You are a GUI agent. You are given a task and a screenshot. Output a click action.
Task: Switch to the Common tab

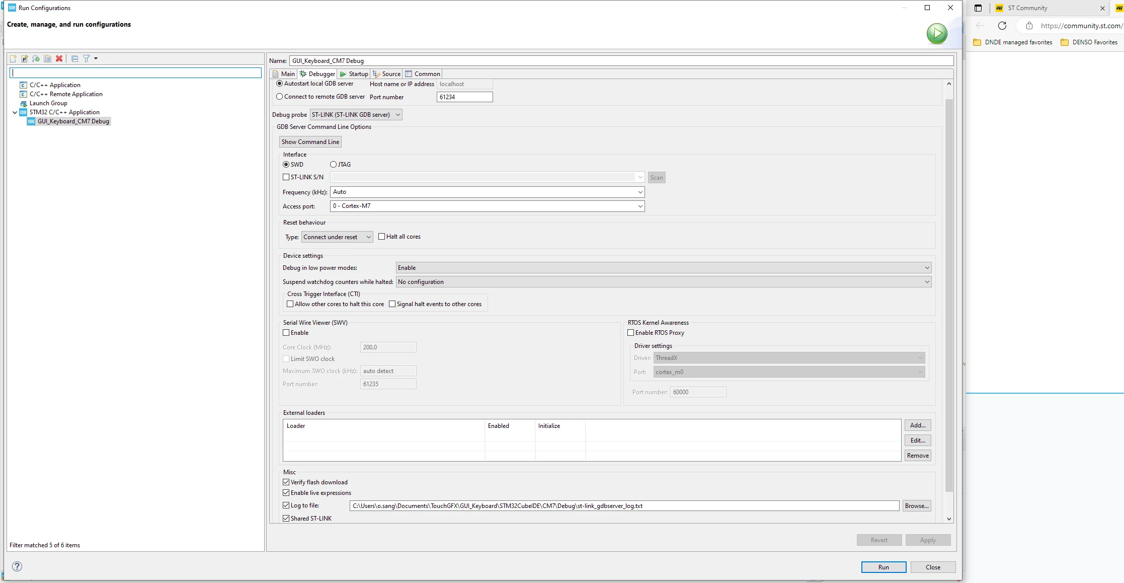pos(423,74)
